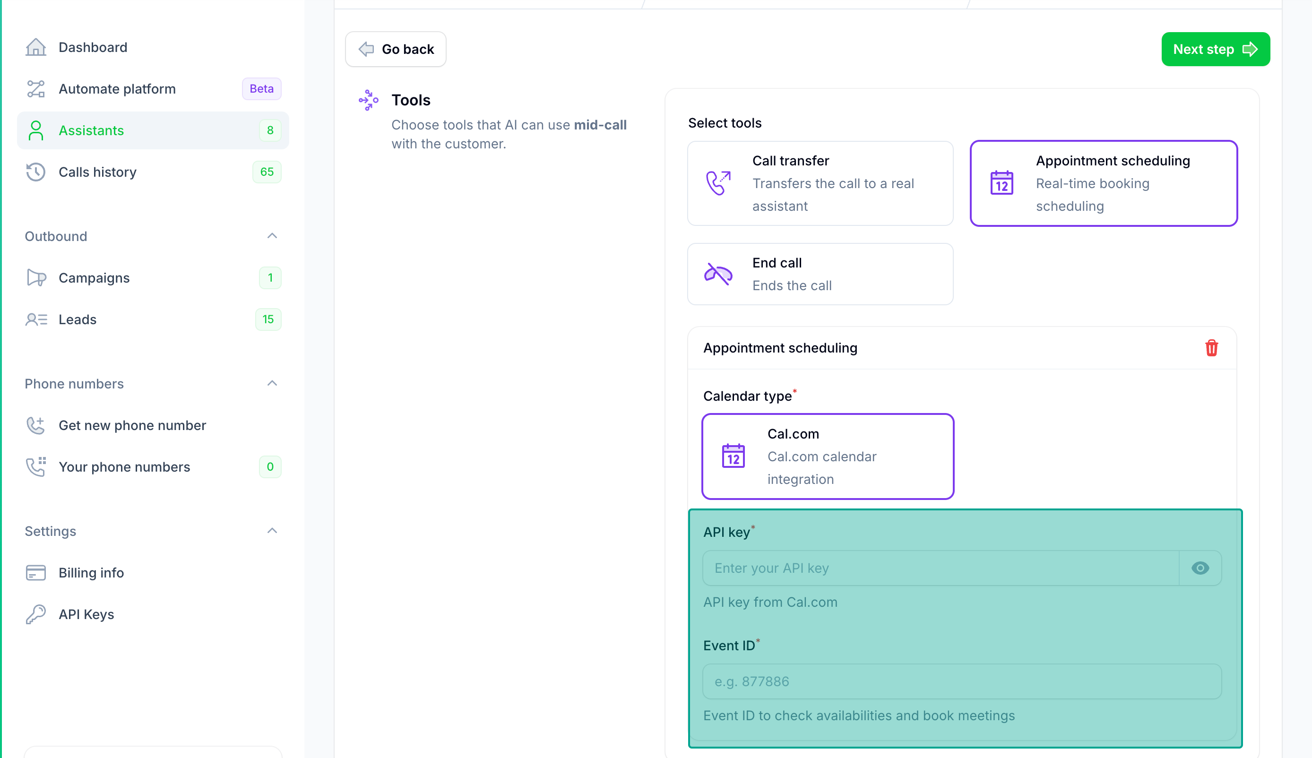Collapse the Settings section
This screenshot has height=758, width=1312.
point(272,531)
